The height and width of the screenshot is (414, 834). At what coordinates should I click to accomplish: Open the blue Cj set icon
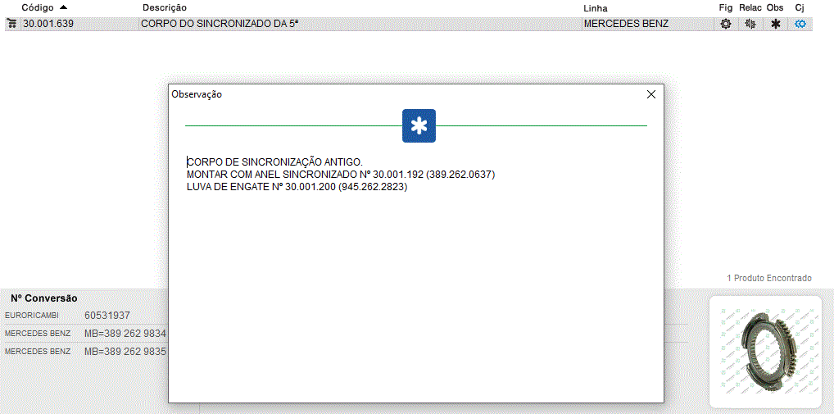pos(800,24)
